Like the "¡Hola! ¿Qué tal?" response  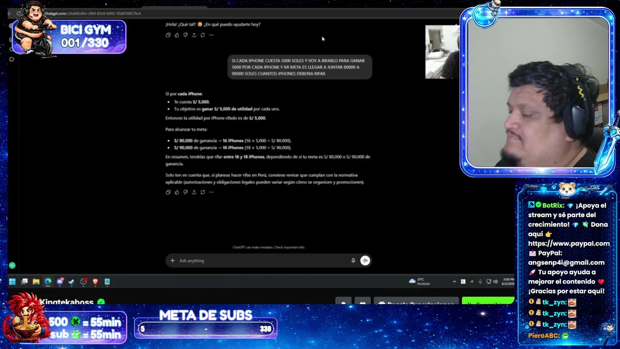pos(177,35)
